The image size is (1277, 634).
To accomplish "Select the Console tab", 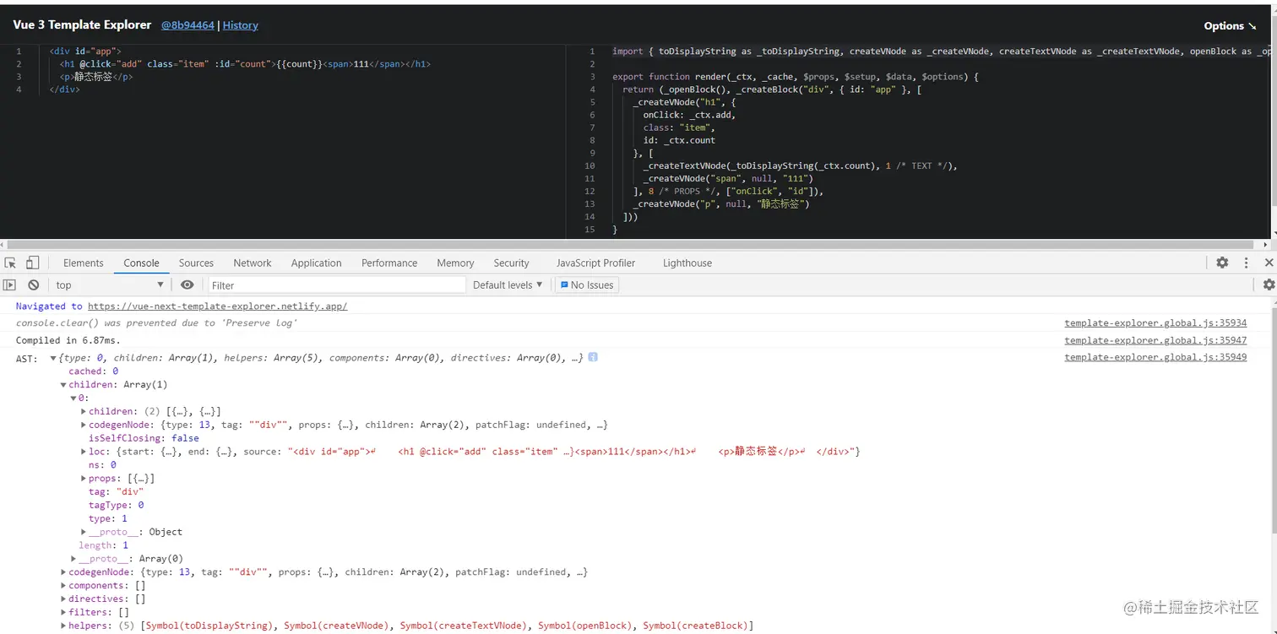I will 141,263.
